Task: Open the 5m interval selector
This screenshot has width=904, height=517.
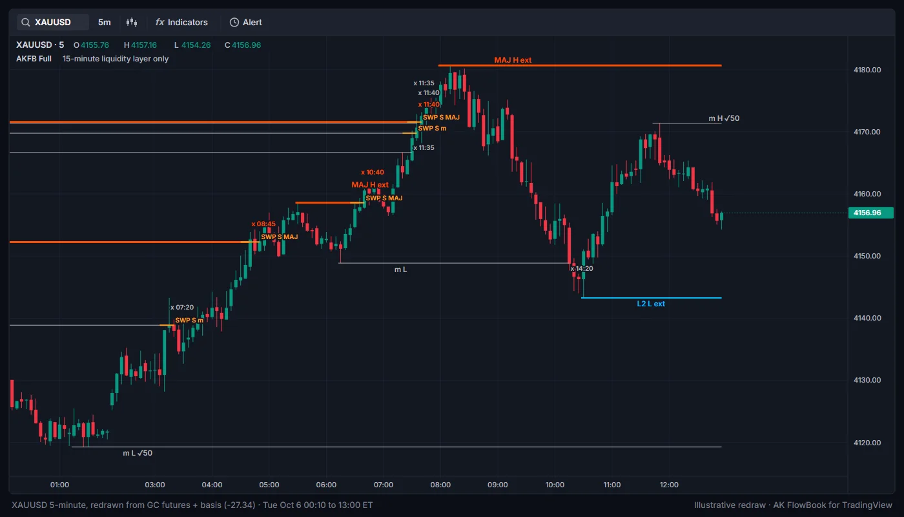Action: [x=104, y=22]
